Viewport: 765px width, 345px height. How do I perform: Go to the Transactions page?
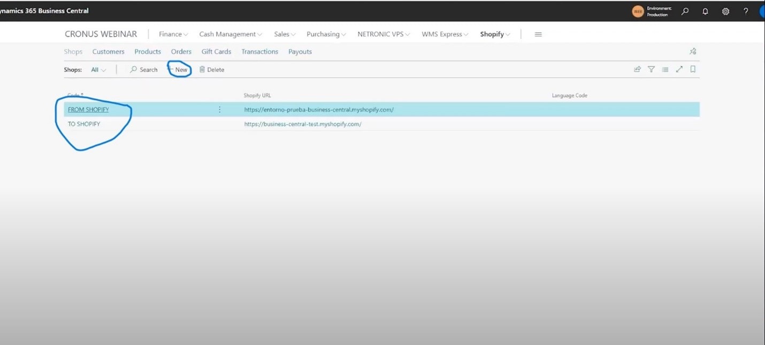[259, 52]
